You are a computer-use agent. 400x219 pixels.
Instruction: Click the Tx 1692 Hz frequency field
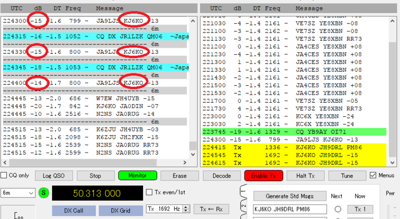click(165, 209)
